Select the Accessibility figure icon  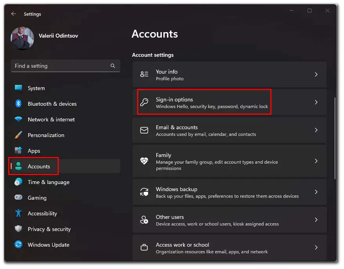click(18, 213)
